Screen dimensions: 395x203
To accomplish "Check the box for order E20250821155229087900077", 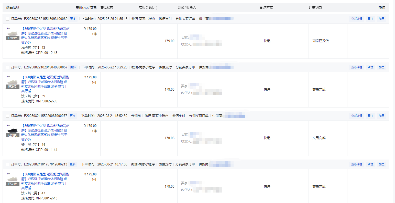I will 7,116.
